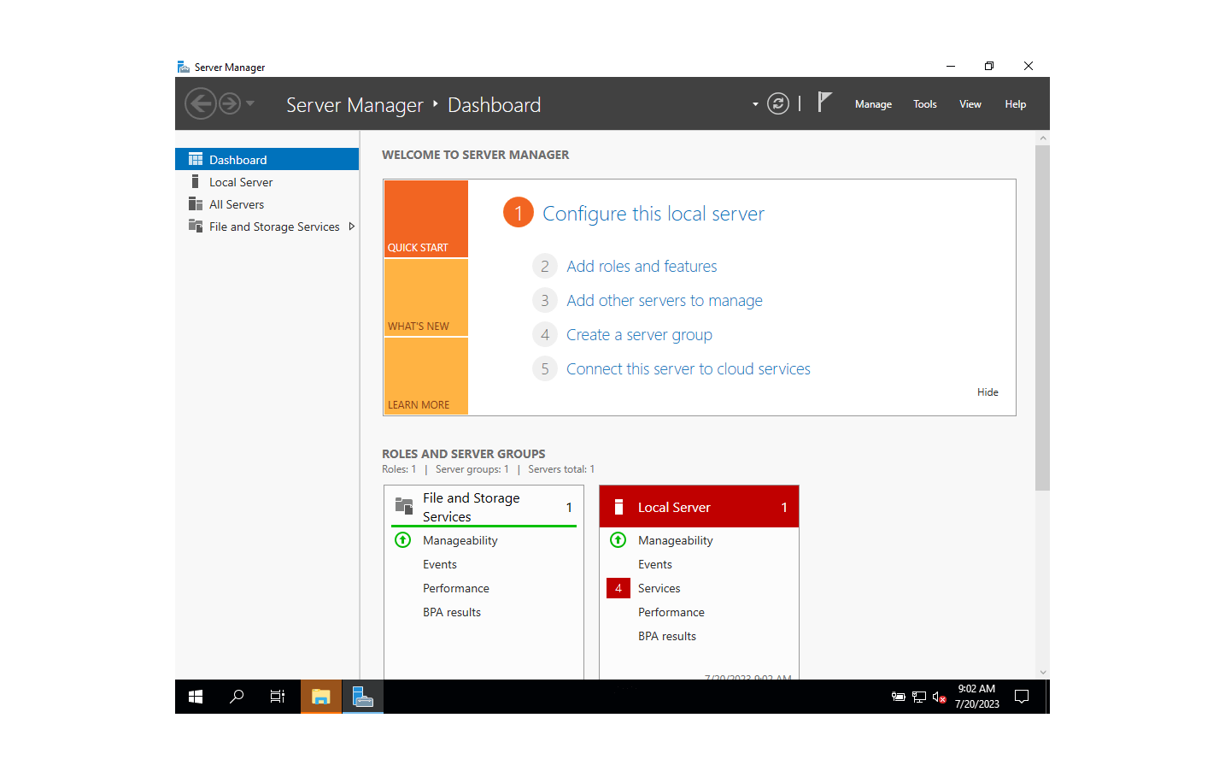This screenshot has width=1225, height=771.
Task: Open BPA results in Local Server tile
Action: (x=667, y=636)
